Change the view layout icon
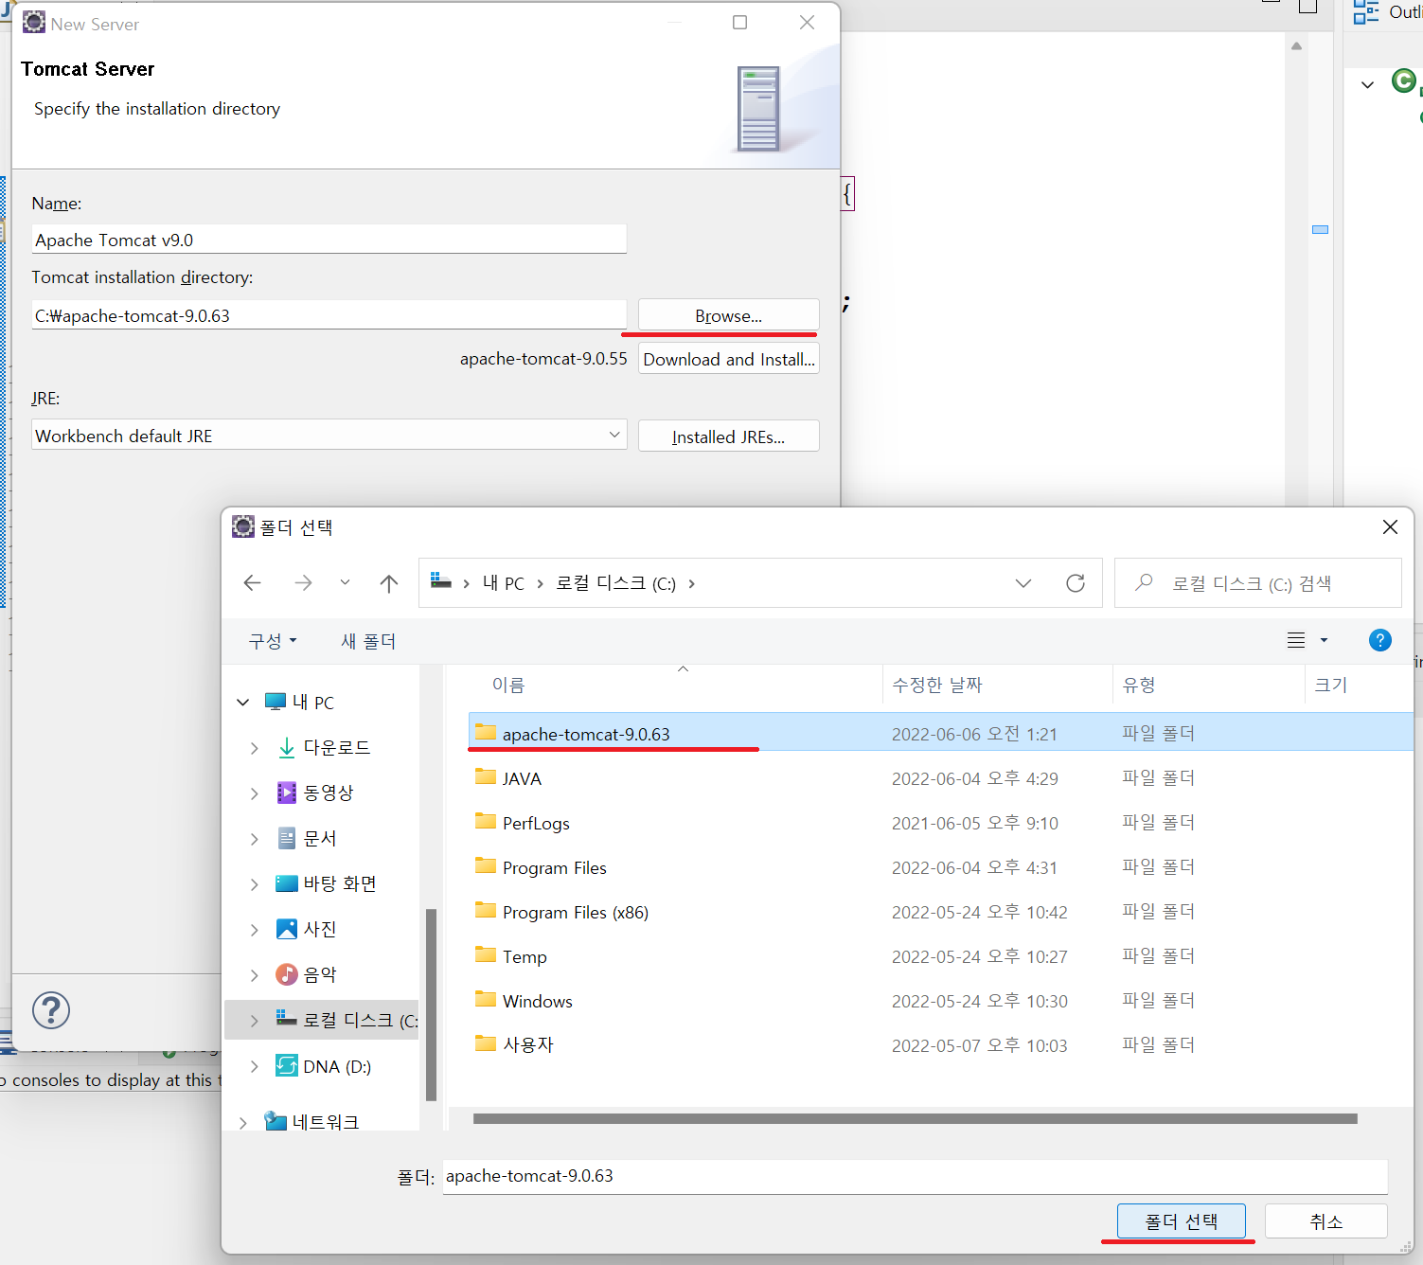This screenshot has height=1265, width=1423. pyautogui.click(x=1296, y=640)
